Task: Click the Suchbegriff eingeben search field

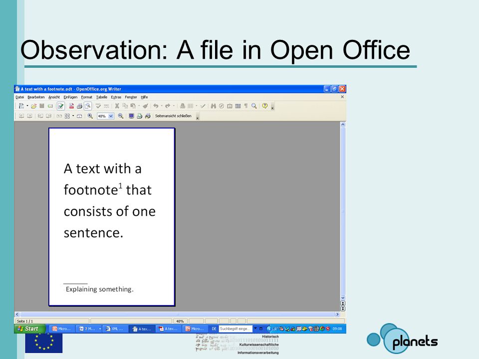Action: click(x=236, y=329)
